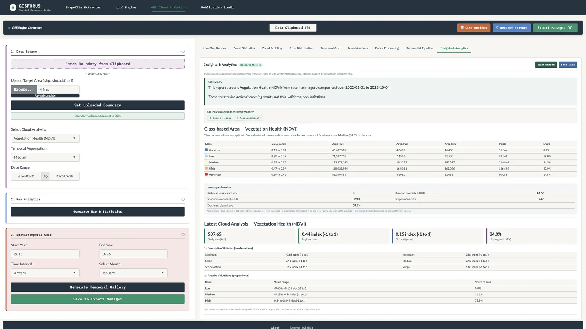Switch to the Live Map Render tab
Viewport: 586px width, 329px height.
215,48
